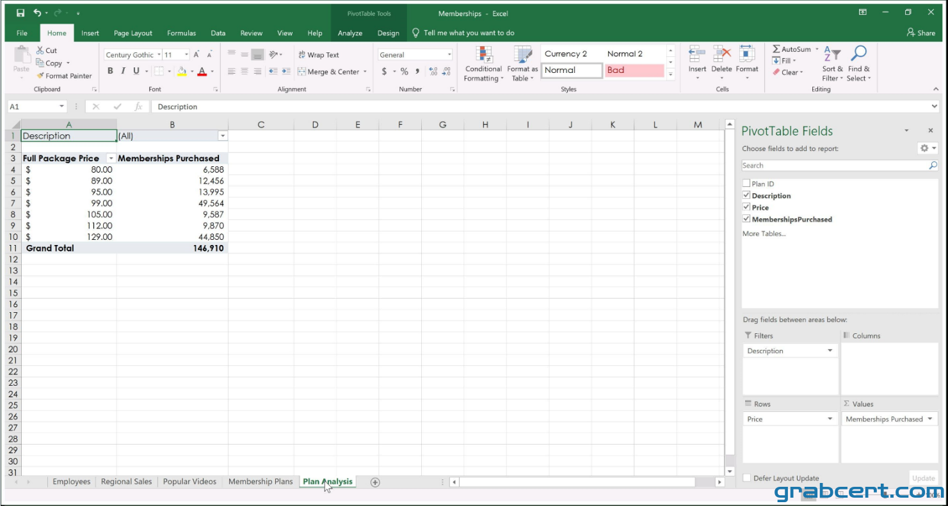Screen dimensions: 948x506
Task: Expand the Full Package Price filter arrow
Action: (x=111, y=158)
